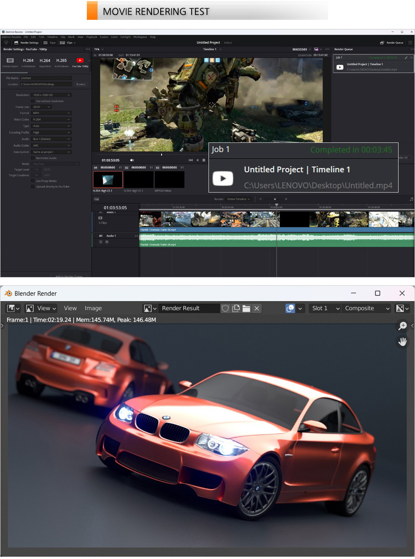Enable Use vertical resolution
The image size is (415, 559).
pyautogui.click(x=33, y=101)
